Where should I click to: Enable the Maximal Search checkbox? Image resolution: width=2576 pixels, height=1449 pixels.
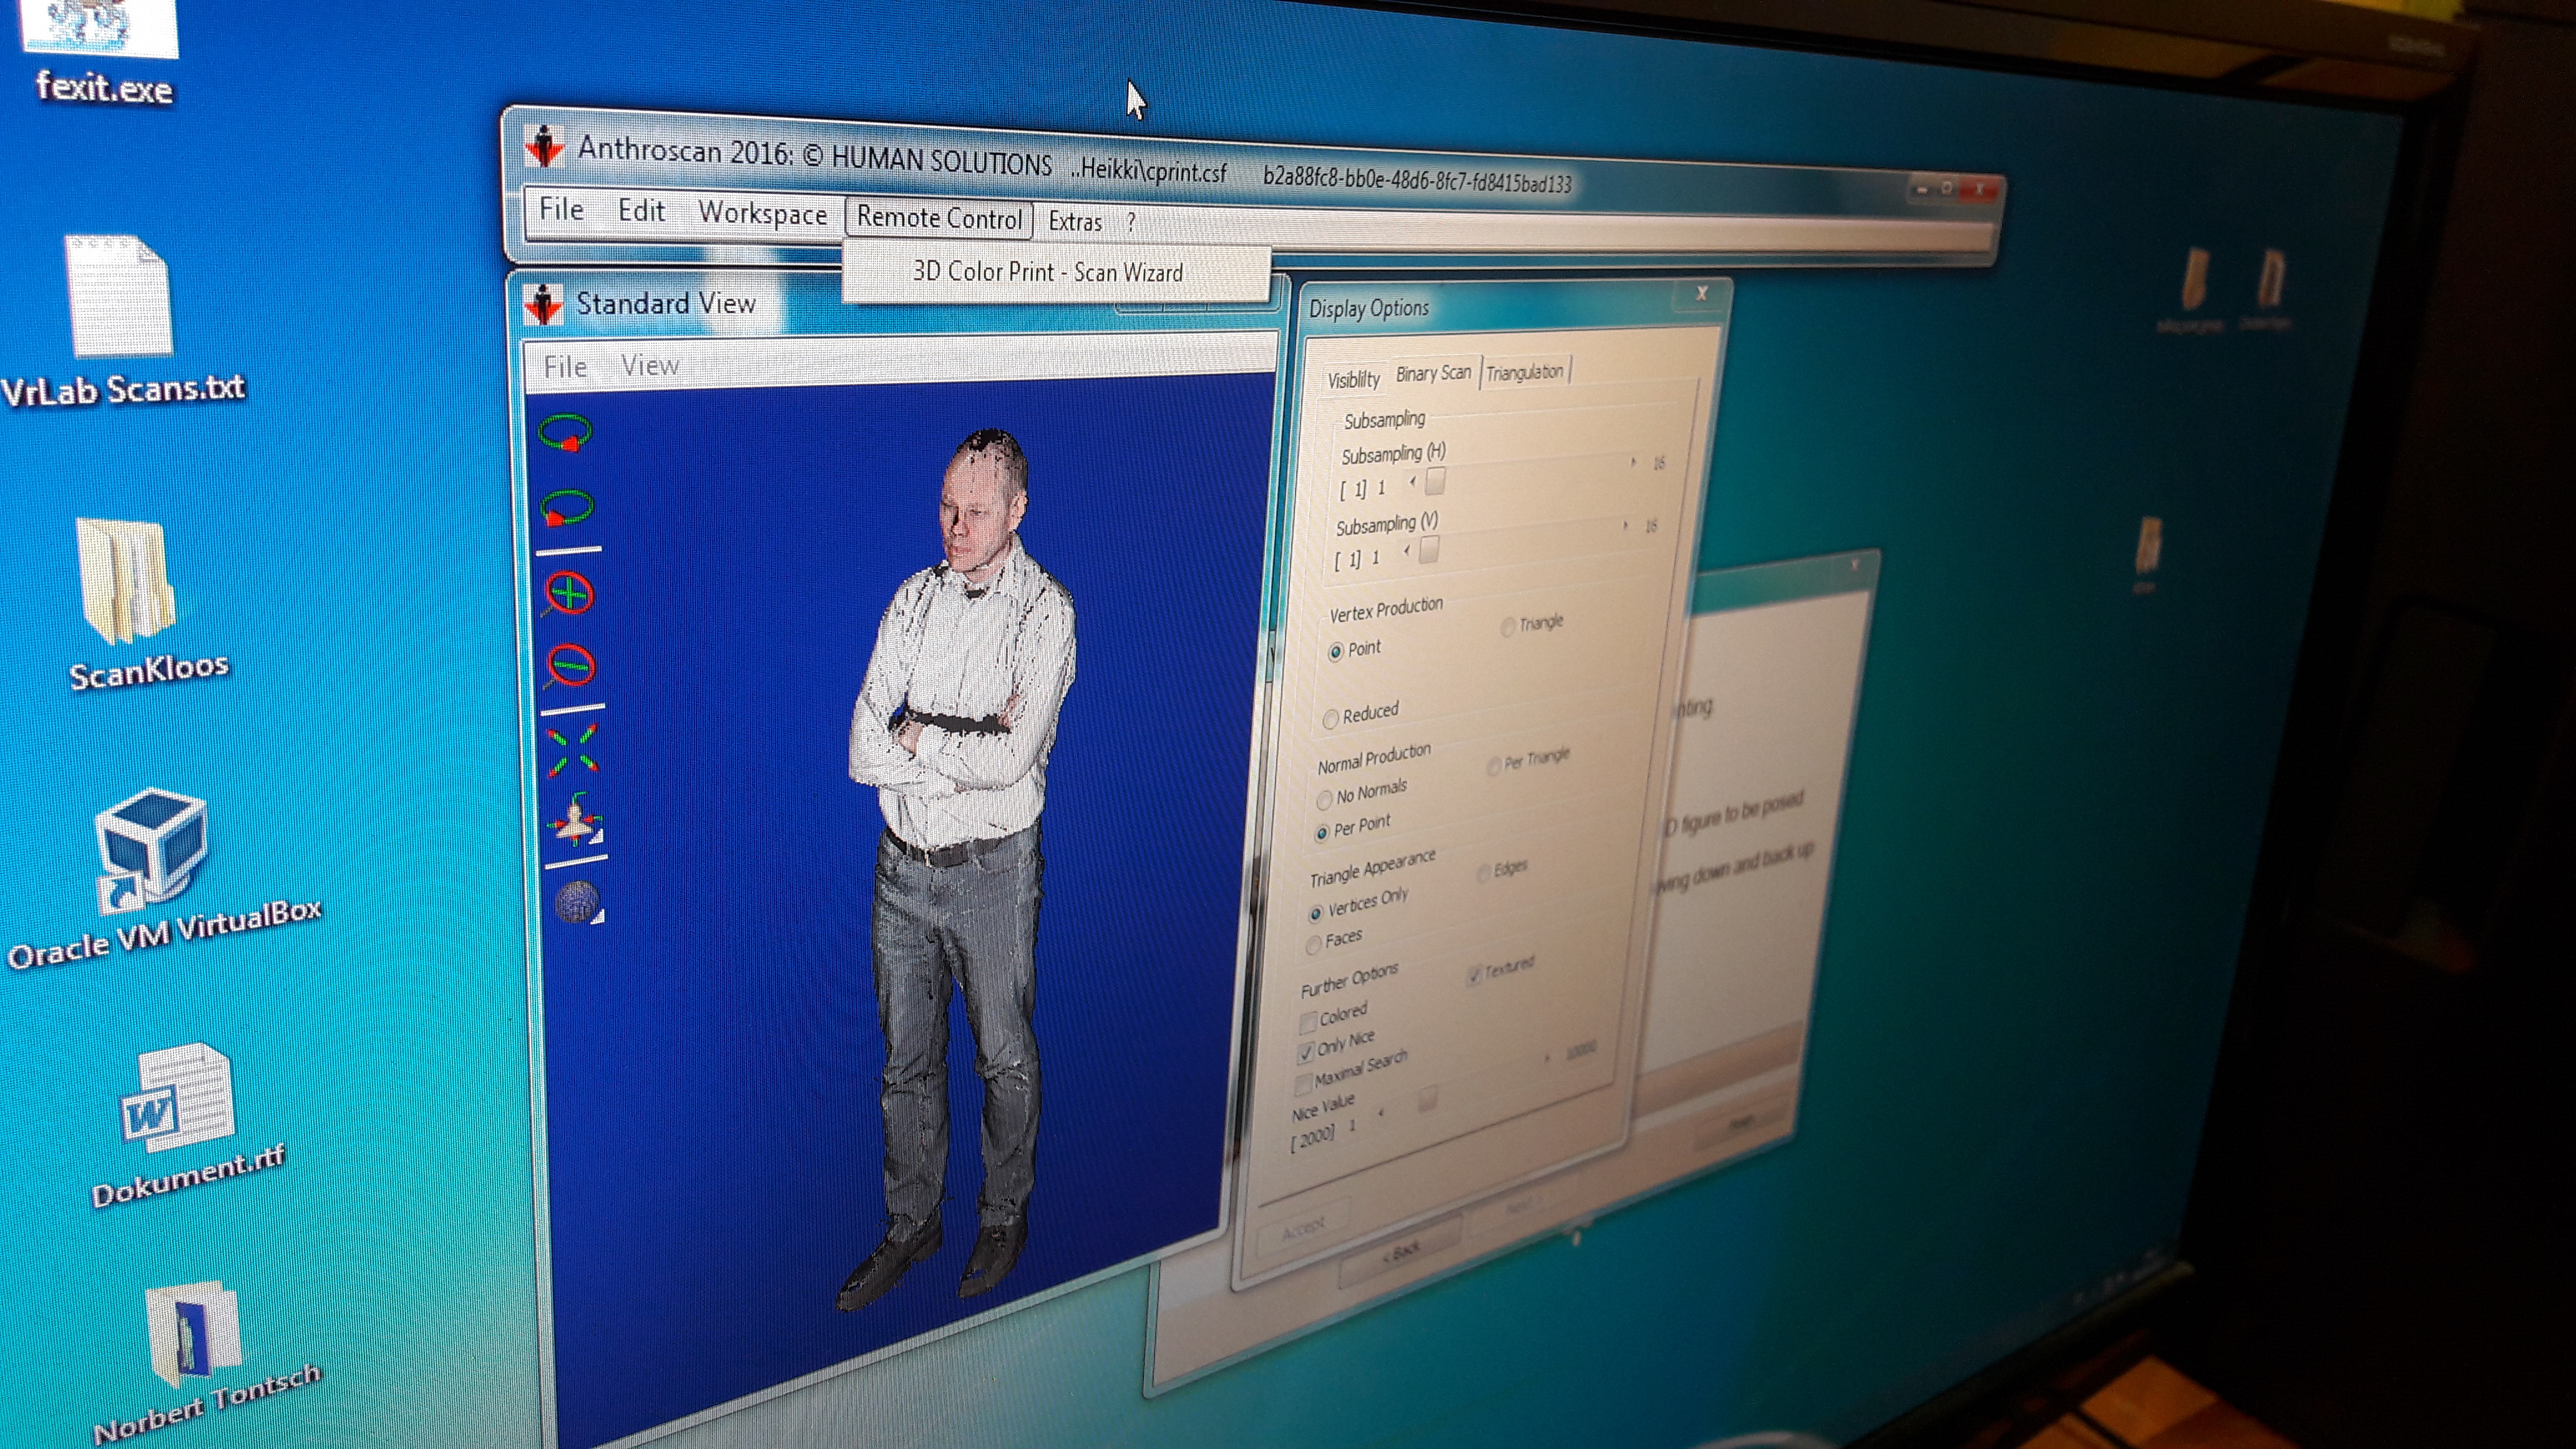(1303, 1084)
